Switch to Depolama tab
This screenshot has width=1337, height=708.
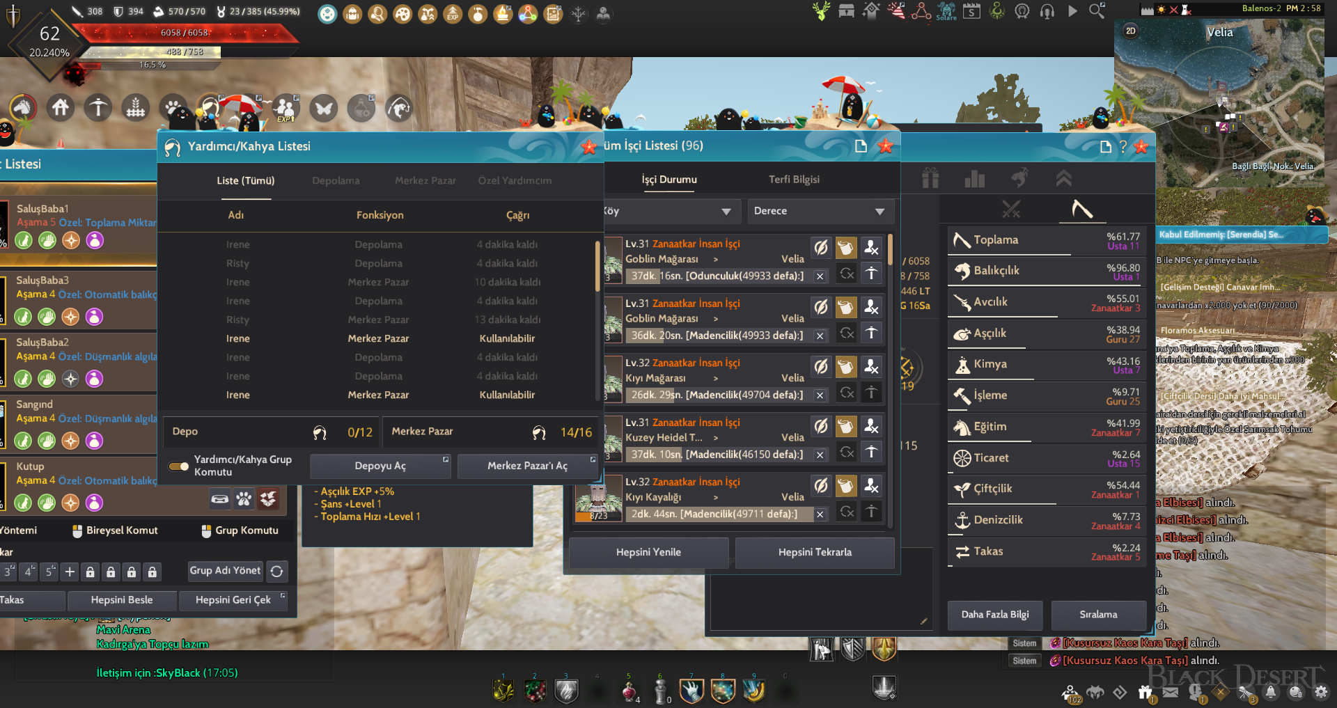point(336,180)
